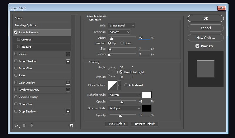Select the Outer Glow effect label

pyautogui.click(x=26, y=104)
